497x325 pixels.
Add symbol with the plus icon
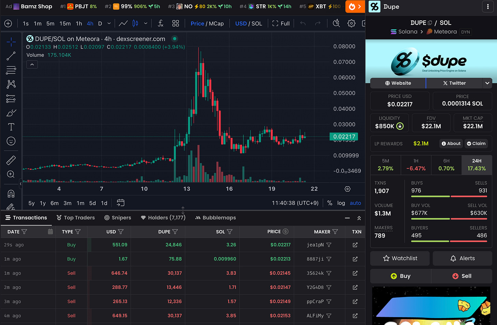click(x=8, y=24)
